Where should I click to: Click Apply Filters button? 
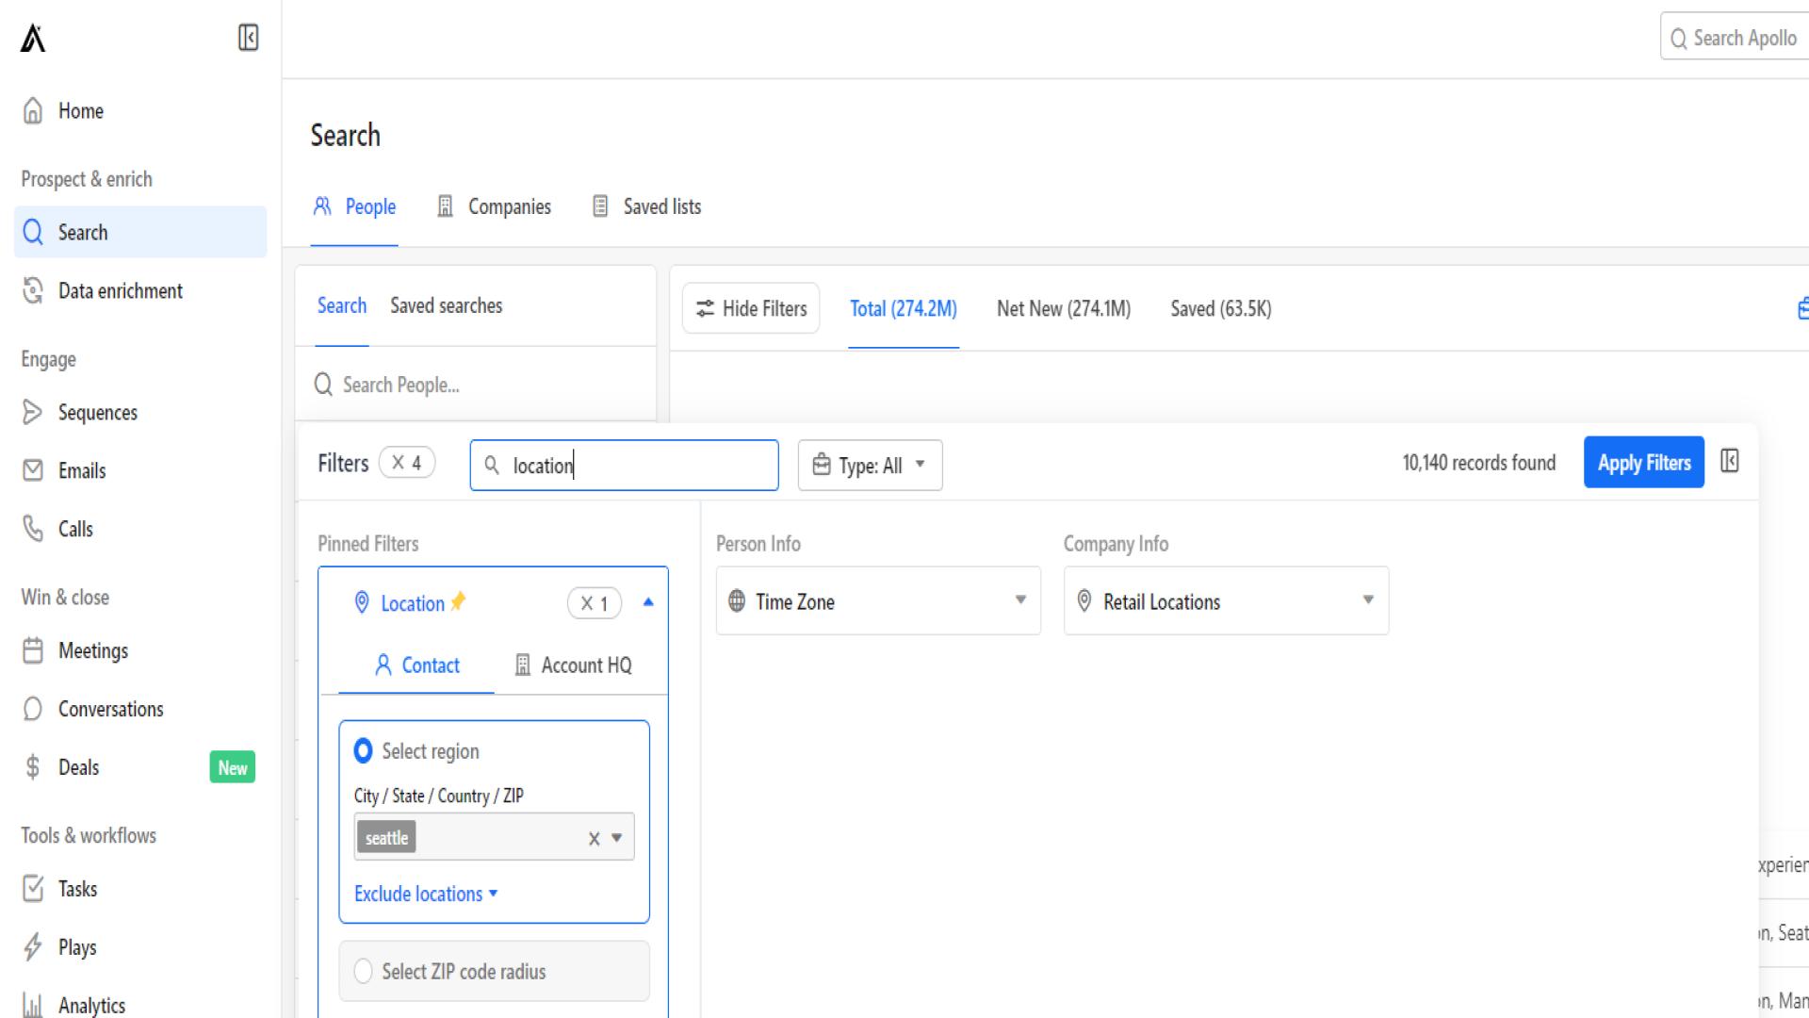(x=1644, y=461)
